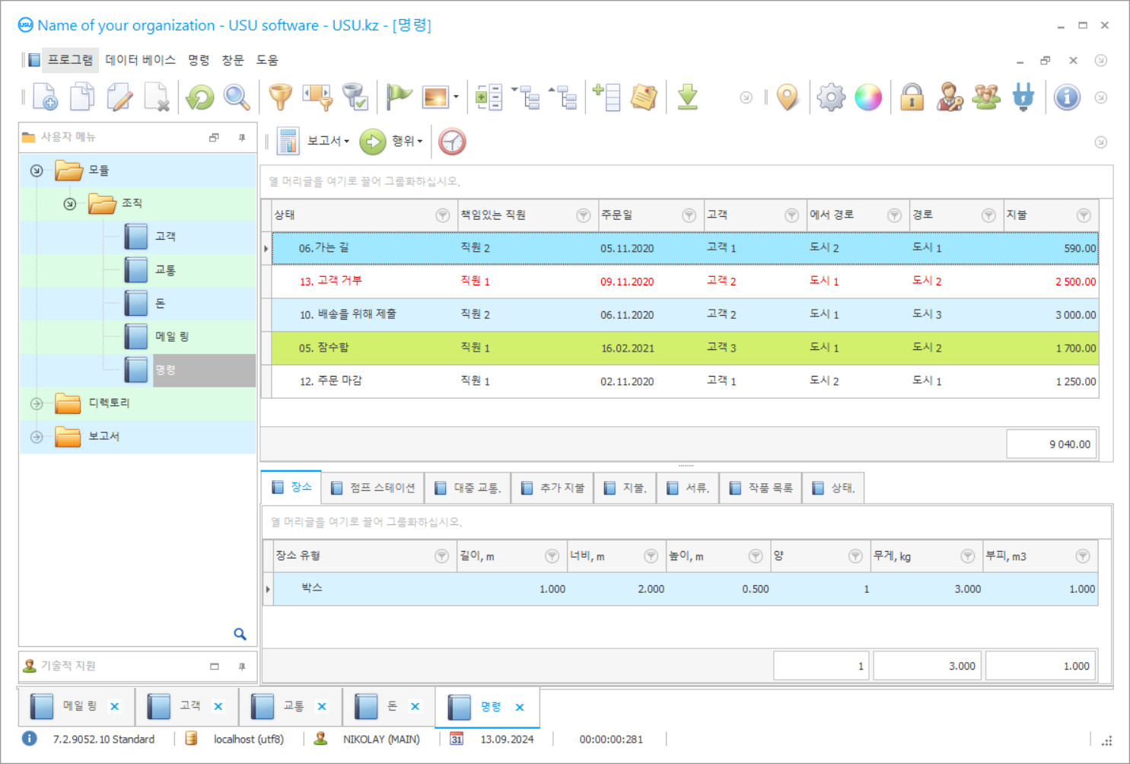Open filter for 지불 column header
This screenshot has width=1130, height=764.
(1084, 215)
